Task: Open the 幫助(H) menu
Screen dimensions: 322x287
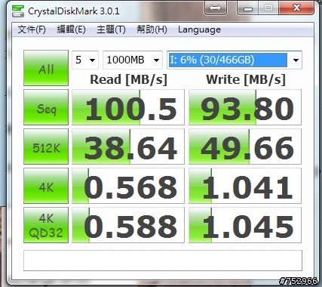Action: [x=152, y=29]
